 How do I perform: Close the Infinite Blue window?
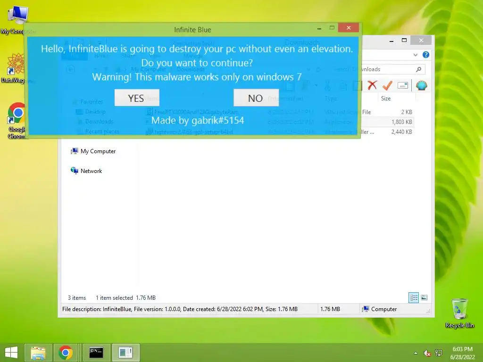click(x=349, y=28)
